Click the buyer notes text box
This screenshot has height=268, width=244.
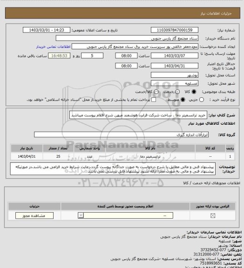pyautogui.click(x=113, y=169)
